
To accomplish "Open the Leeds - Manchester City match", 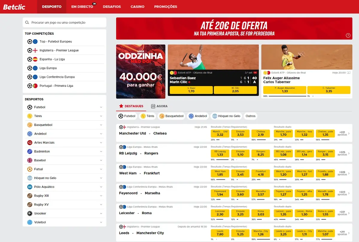I will [142, 233].
